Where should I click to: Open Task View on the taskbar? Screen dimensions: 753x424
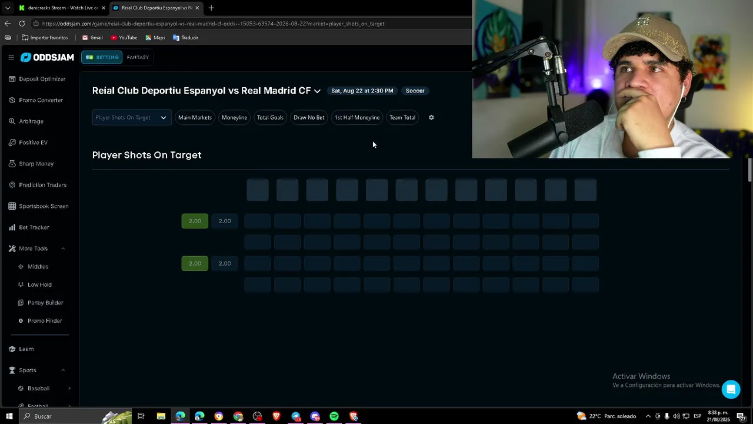[141, 416]
